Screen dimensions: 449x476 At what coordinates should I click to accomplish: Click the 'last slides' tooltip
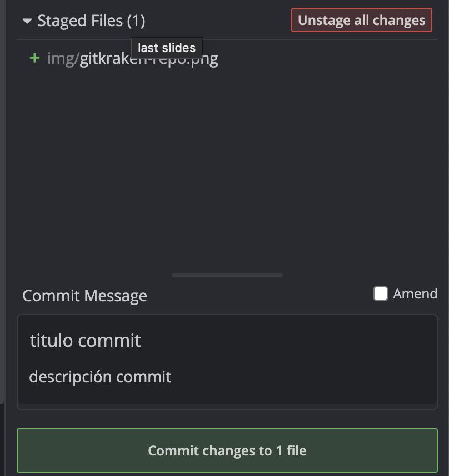(167, 48)
